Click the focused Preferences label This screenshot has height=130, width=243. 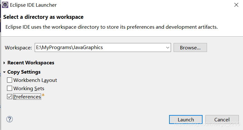27,97
